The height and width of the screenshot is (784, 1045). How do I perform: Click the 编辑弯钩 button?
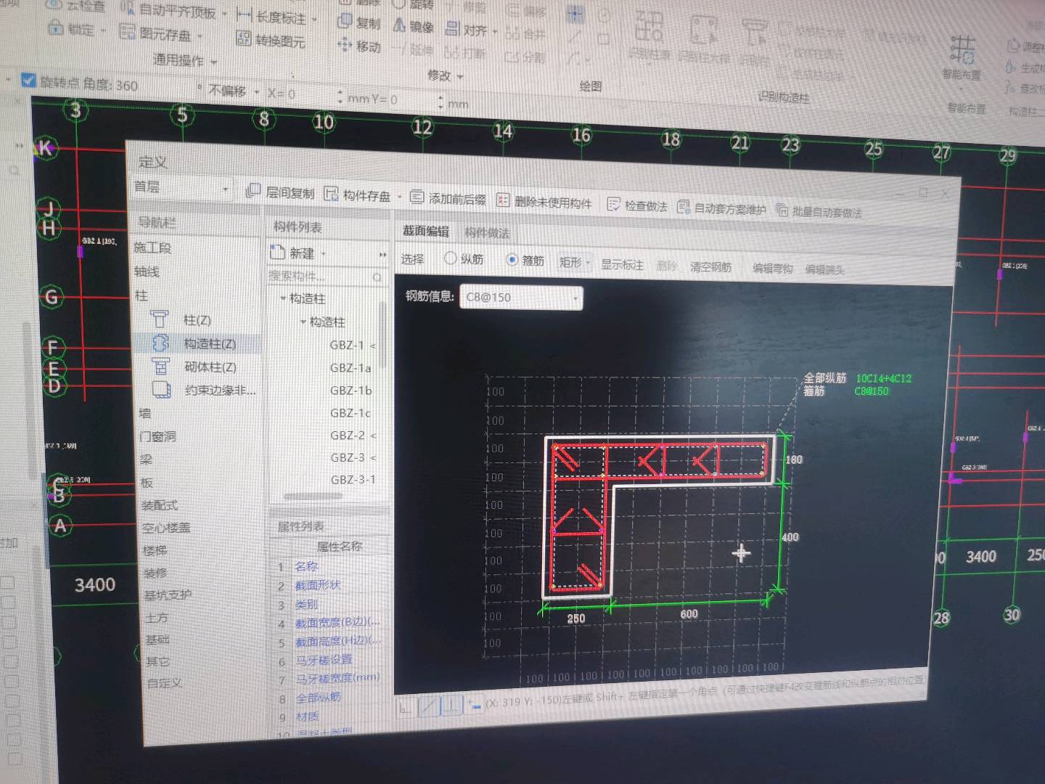pyautogui.click(x=772, y=268)
